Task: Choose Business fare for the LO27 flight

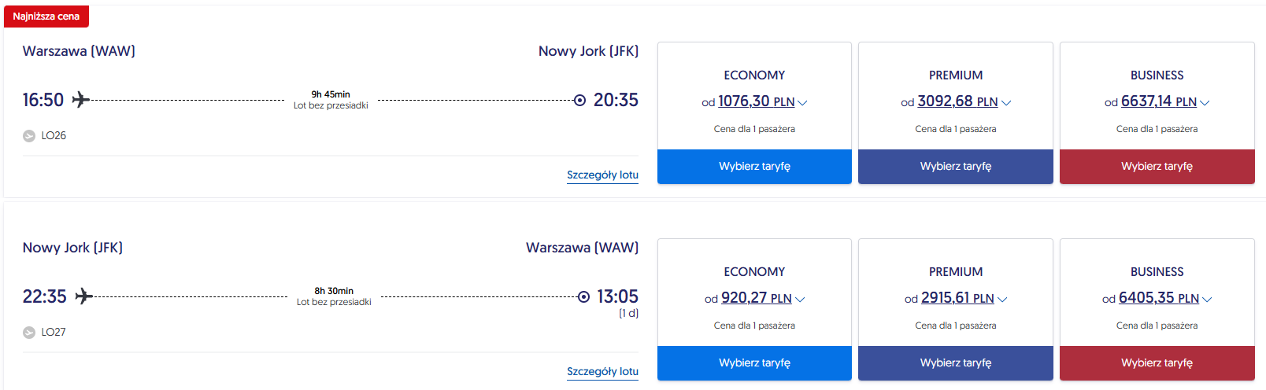Action: [x=1157, y=363]
